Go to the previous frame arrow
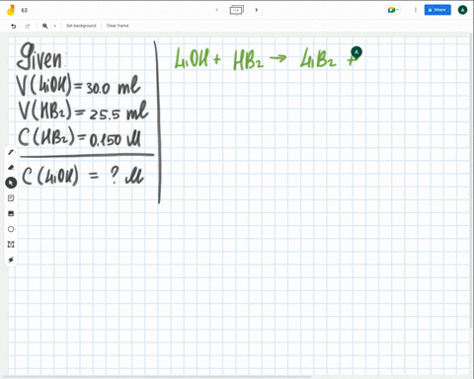The image size is (474, 379). [217, 10]
